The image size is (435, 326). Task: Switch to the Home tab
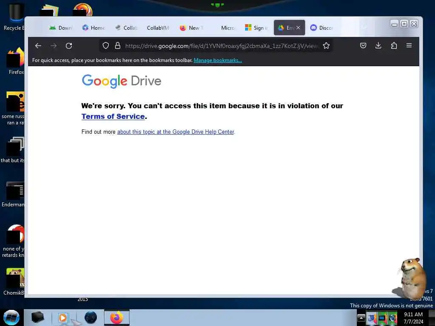(93, 28)
